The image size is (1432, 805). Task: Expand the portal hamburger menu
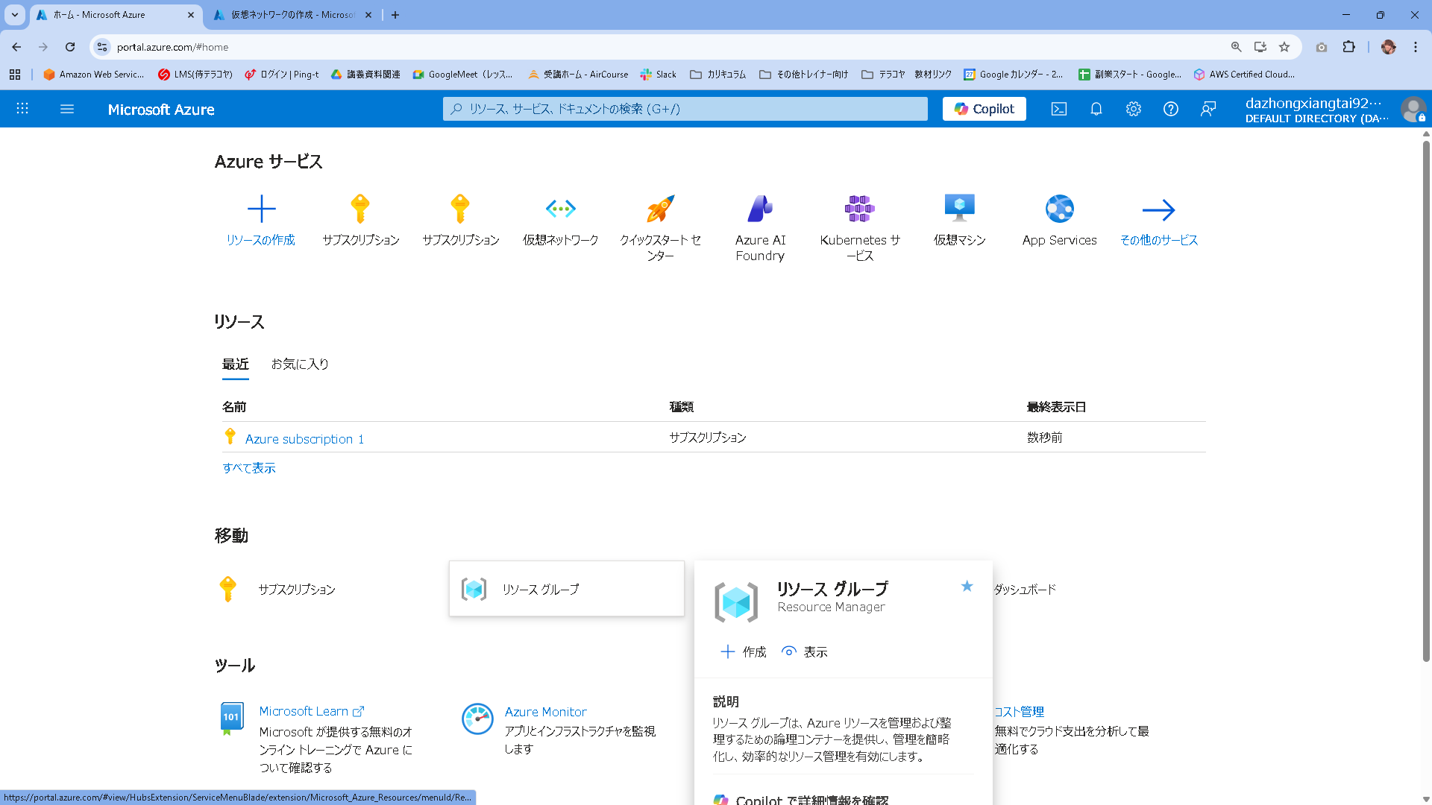click(x=67, y=110)
